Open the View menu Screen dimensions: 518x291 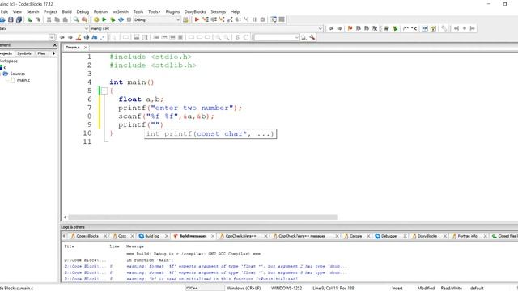click(17, 11)
